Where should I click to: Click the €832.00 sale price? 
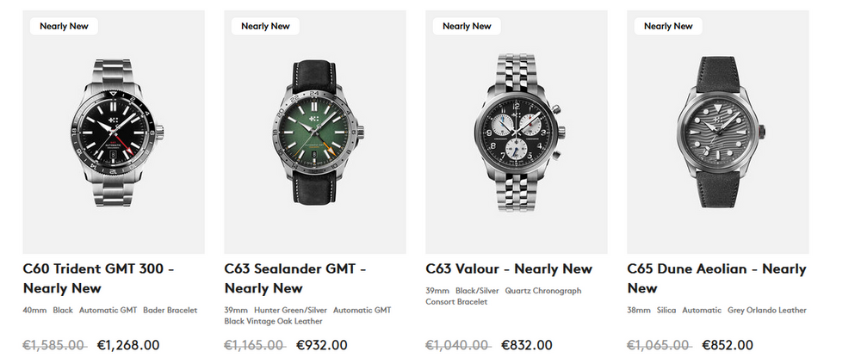click(x=527, y=345)
